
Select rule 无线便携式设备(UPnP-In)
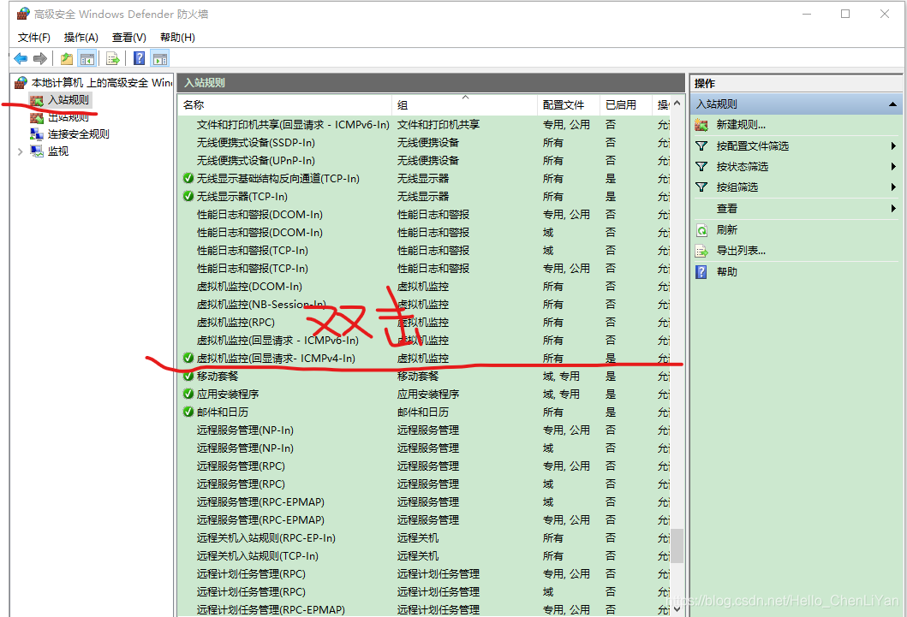point(256,161)
